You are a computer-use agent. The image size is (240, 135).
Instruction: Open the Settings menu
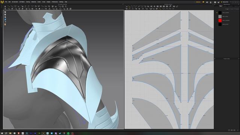[61, 2]
